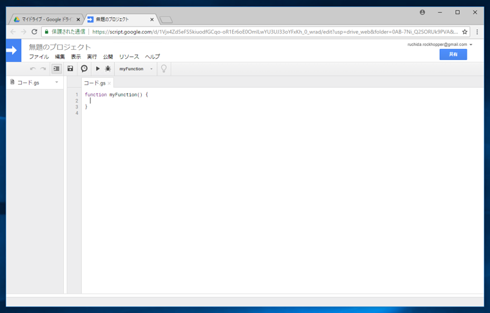This screenshot has width=490, height=313.
Task: Open the ファイル menu
Action: [39, 57]
